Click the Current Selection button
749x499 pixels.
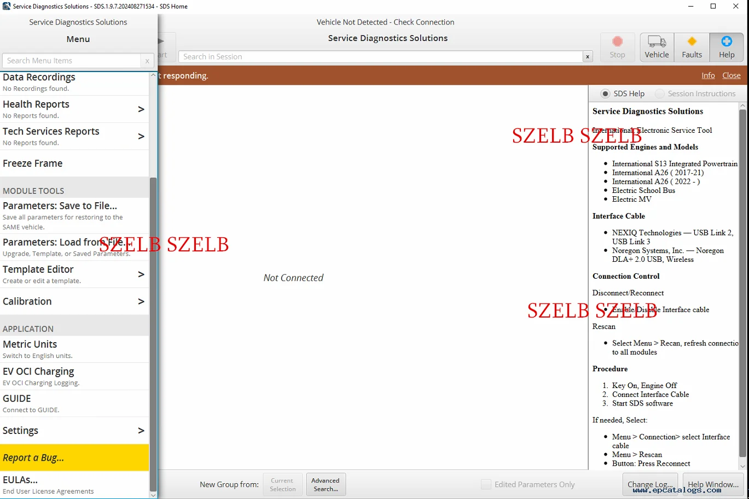282,485
